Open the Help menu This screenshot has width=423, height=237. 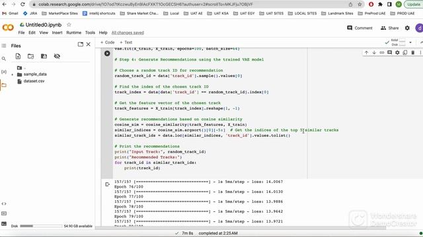tap(103, 32)
